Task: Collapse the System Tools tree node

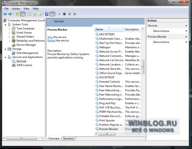Action: pyautogui.click(x=5, y=25)
